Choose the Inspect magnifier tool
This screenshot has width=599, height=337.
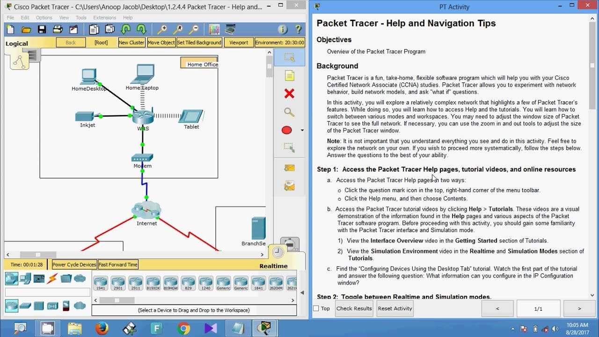click(x=289, y=112)
